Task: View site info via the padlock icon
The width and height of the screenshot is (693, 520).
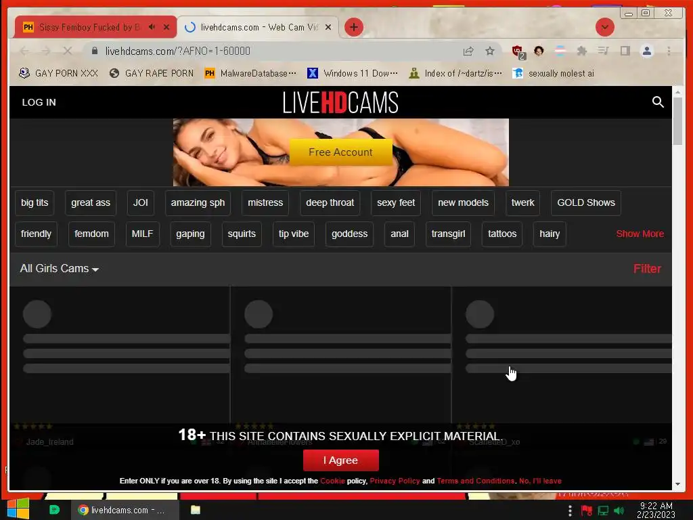Action: pos(95,51)
